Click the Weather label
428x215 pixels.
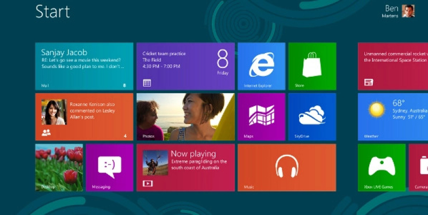pos(371,136)
